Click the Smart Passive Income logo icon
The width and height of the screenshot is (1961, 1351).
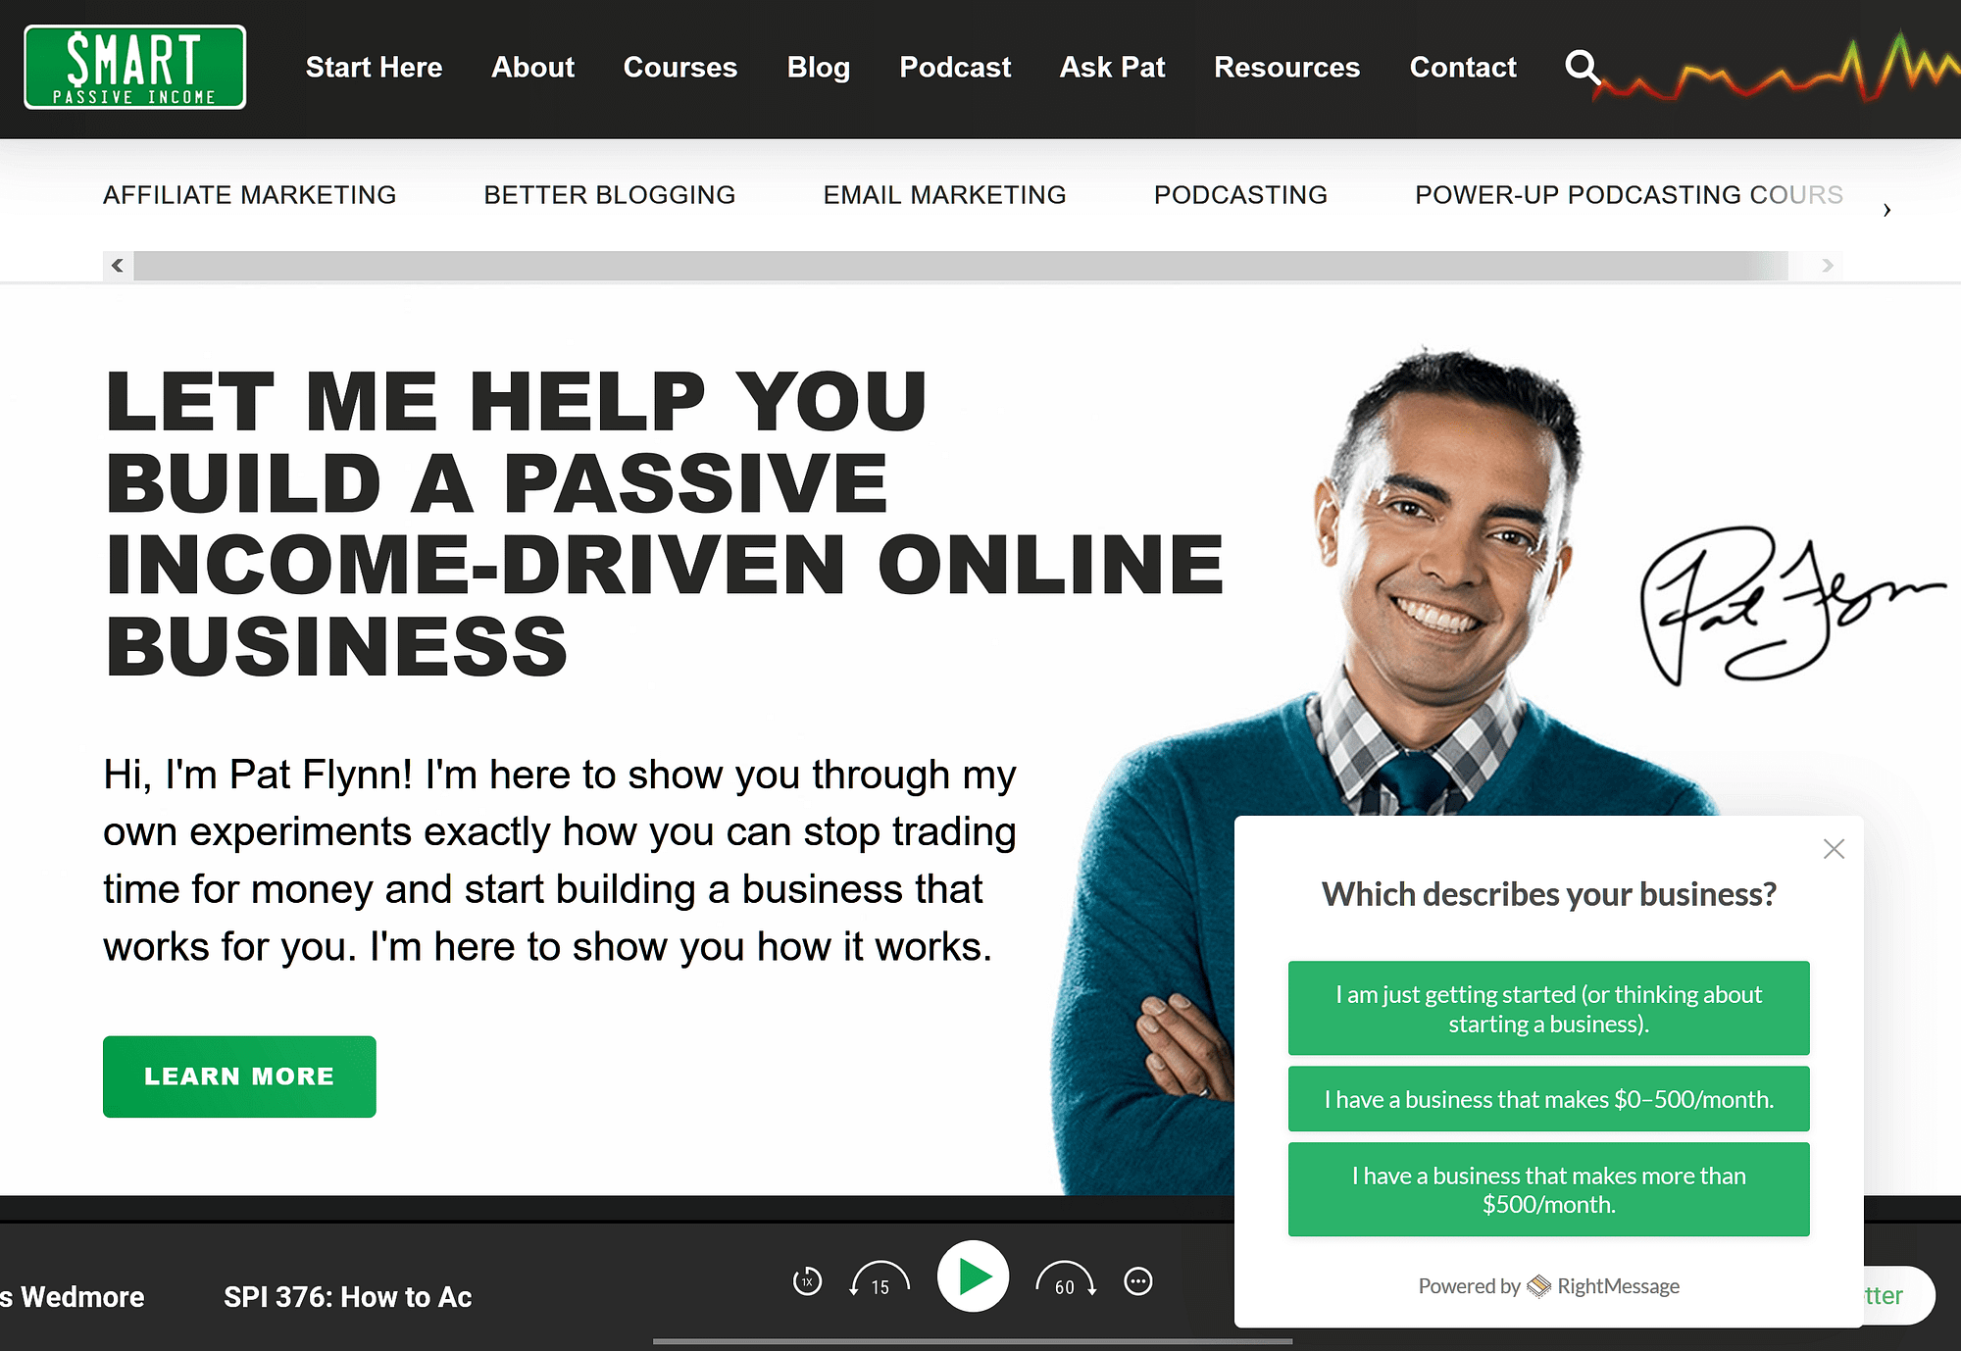(x=134, y=69)
